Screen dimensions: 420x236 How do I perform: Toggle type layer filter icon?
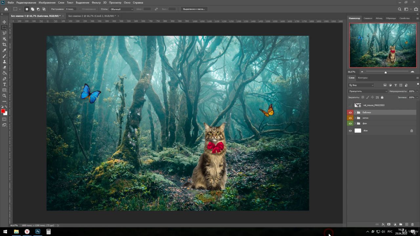(x=395, y=85)
